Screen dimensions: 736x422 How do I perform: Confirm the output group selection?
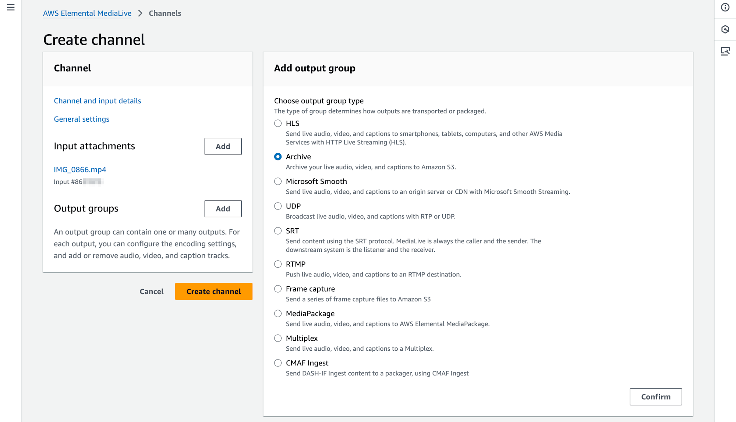coord(656,397)
